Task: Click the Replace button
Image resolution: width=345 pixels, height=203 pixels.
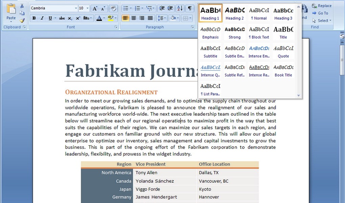Action: pyautogui.click(x=322, y=6)
